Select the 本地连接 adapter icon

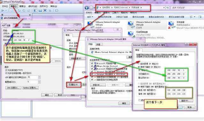point(171,25)
